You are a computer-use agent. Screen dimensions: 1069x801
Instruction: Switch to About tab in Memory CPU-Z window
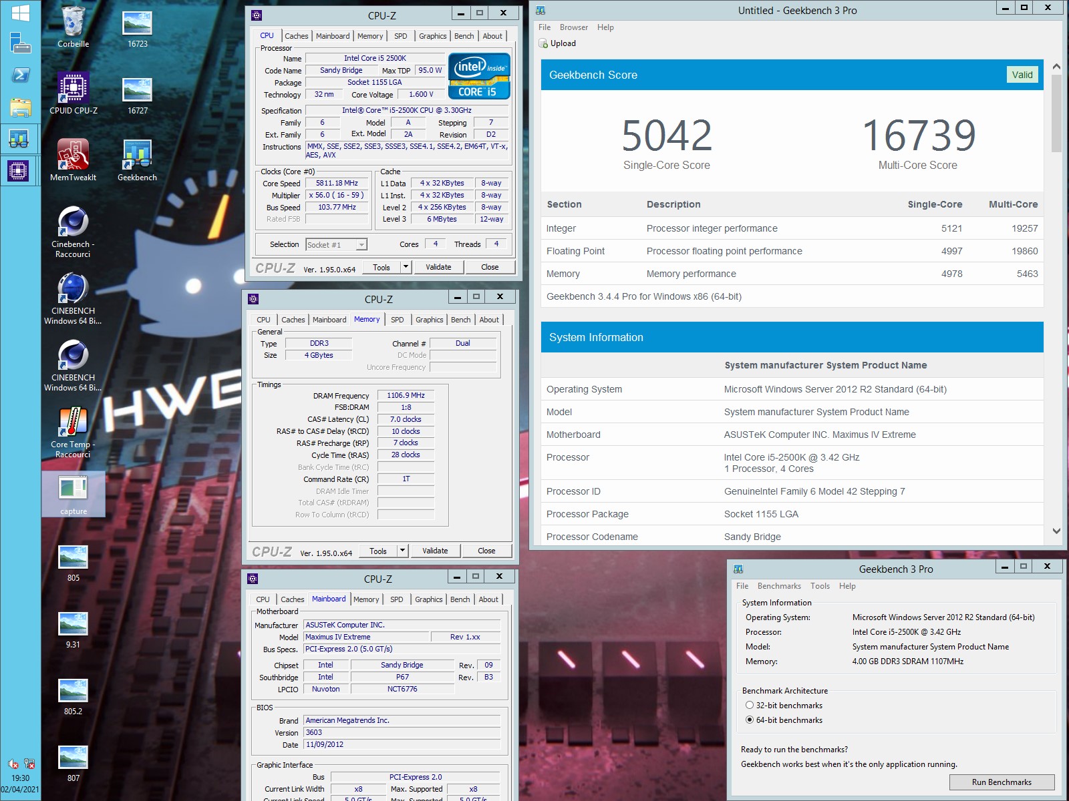(x=489, y=320)
